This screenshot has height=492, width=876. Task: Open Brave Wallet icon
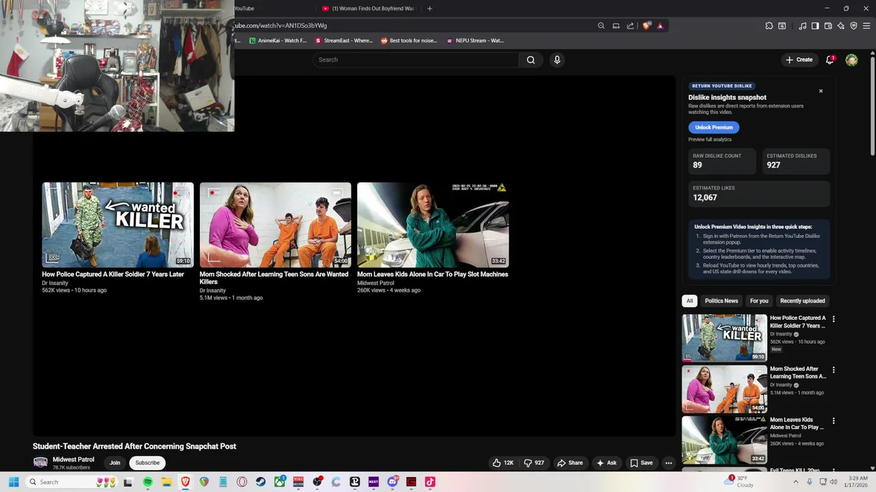tap(828, 26)
